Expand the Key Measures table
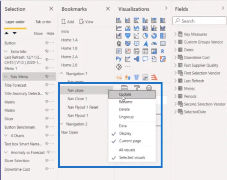This screenshot has height=180, width=227. (x=175, y=34)
